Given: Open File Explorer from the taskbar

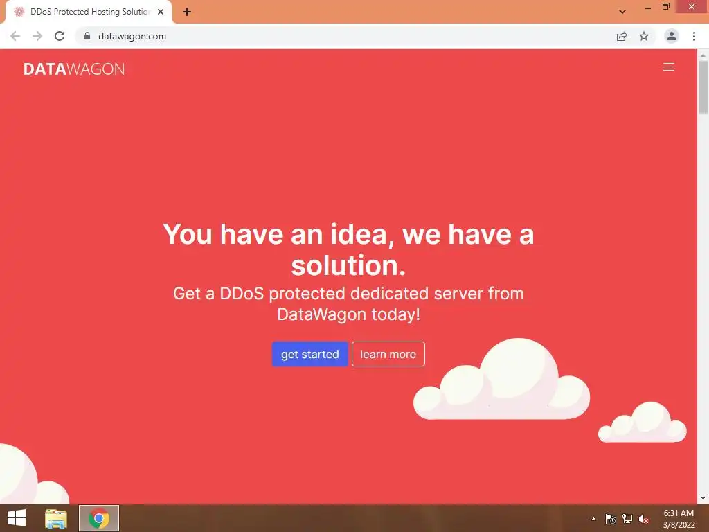Looking at the screenshot, I should pyautogui.click(x=56, y=518).
